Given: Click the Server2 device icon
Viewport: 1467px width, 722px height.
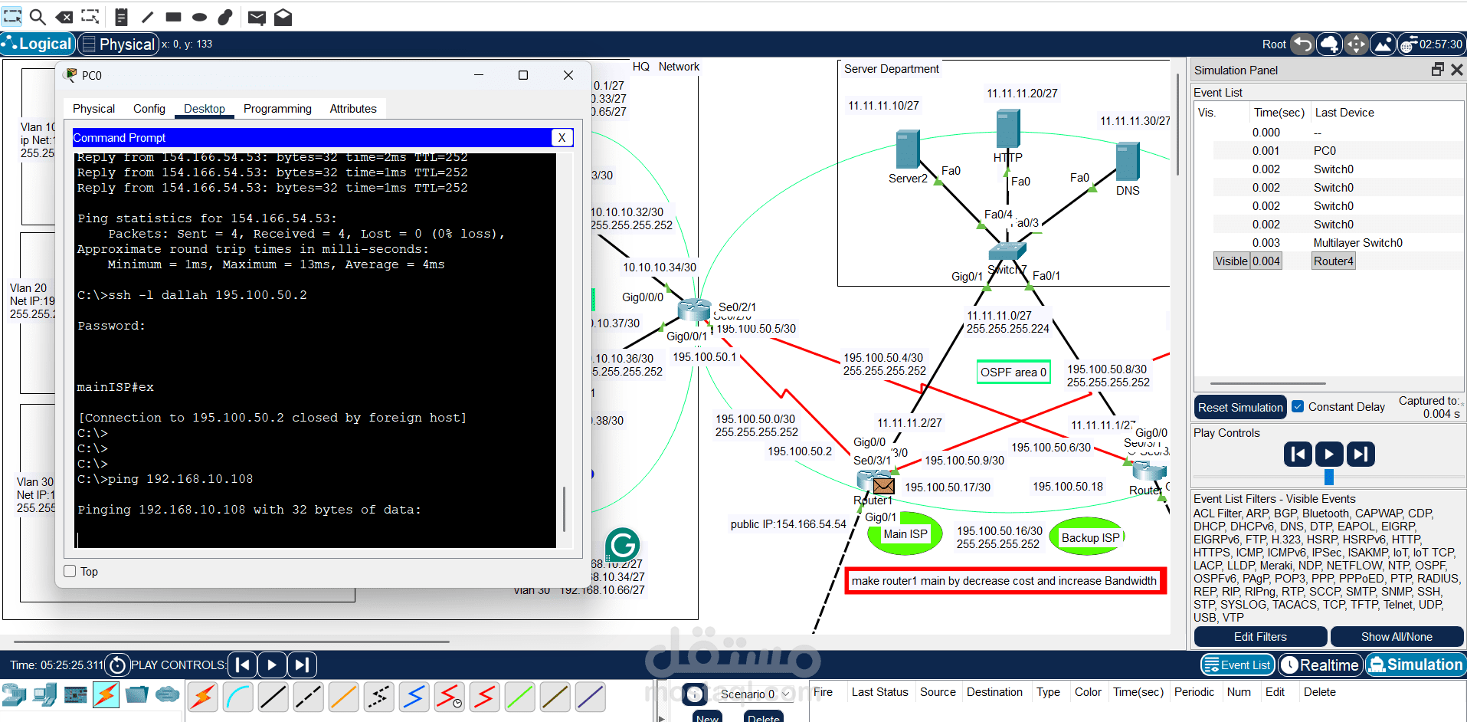Looking at the screenshot, I should pyautogui.click(x=908, y=149).
